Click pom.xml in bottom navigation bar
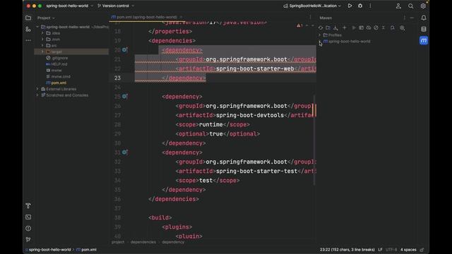 pyautogui.click(x=86, y=250)
